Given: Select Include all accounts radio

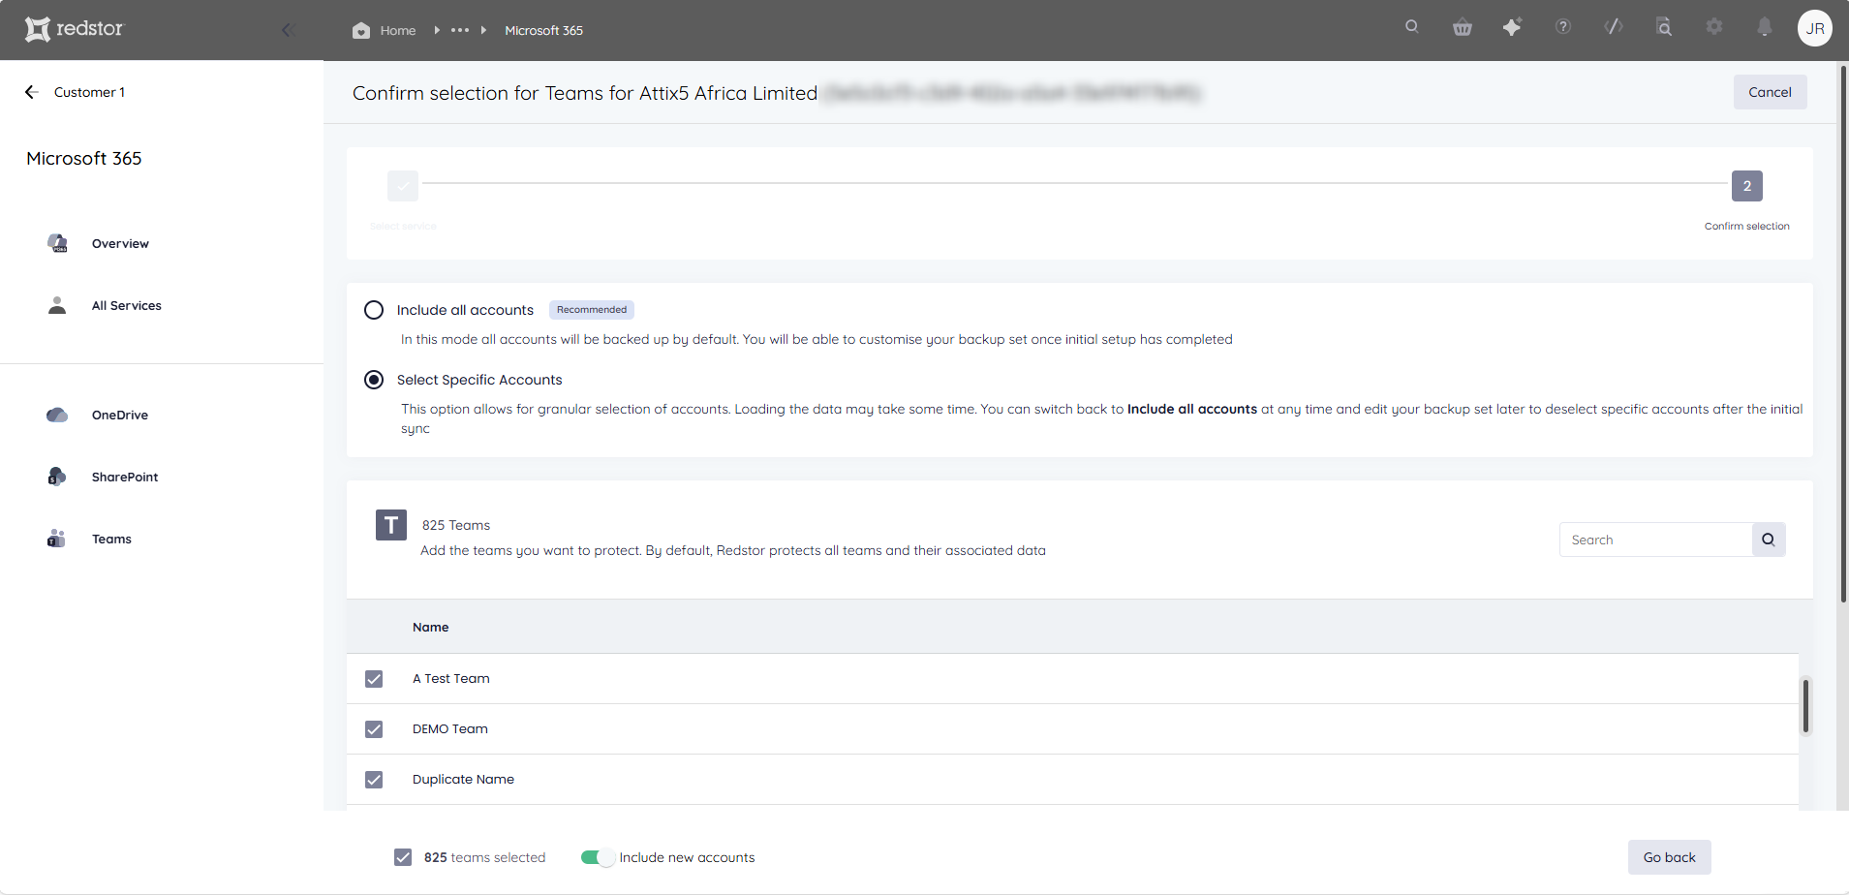Looking at the screenshot, I should (x=374, y=310).
